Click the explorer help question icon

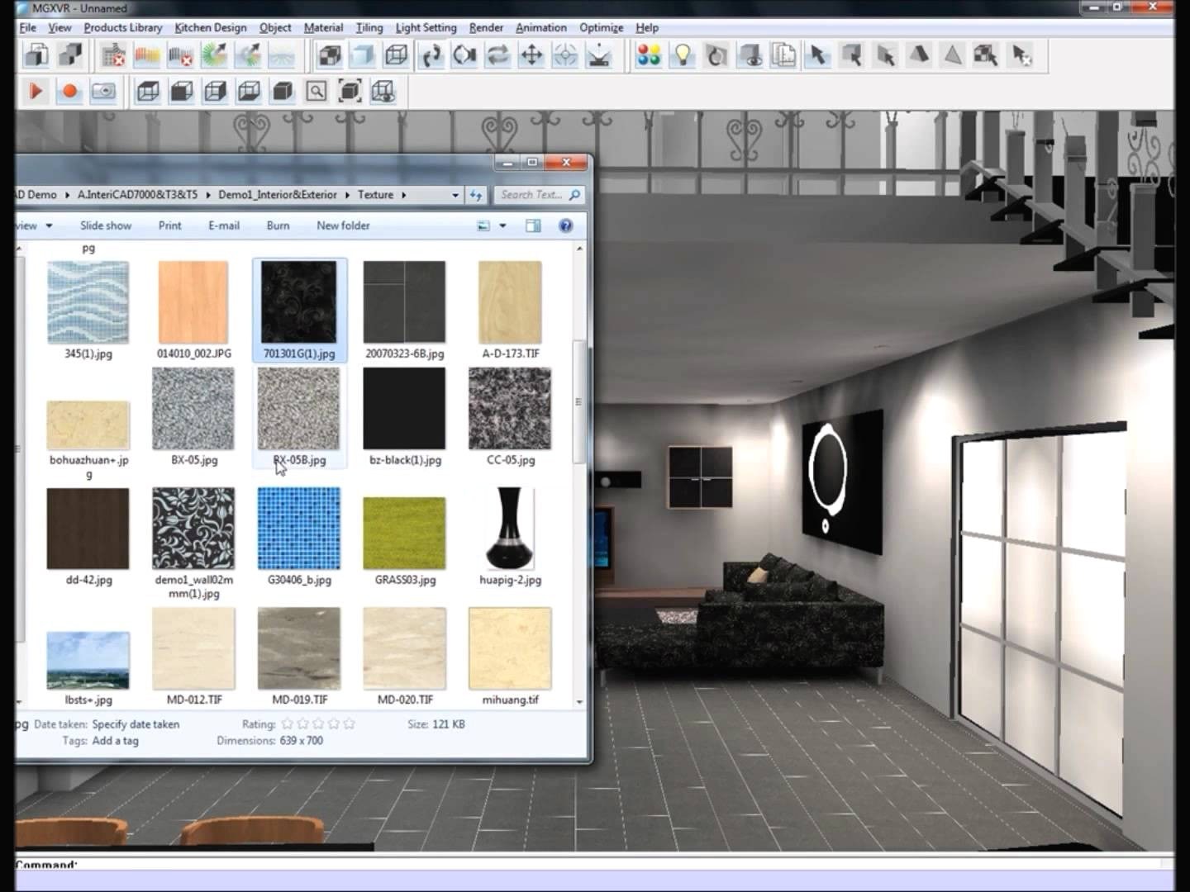pyautogui.click(x=566, y=225)
